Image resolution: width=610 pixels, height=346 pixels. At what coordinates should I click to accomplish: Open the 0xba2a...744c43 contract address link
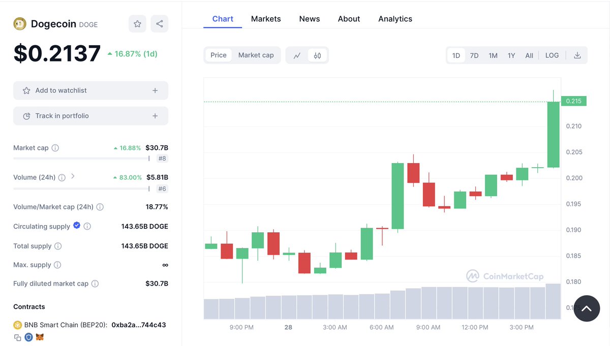pyautogui.click(x=139, y=325)
